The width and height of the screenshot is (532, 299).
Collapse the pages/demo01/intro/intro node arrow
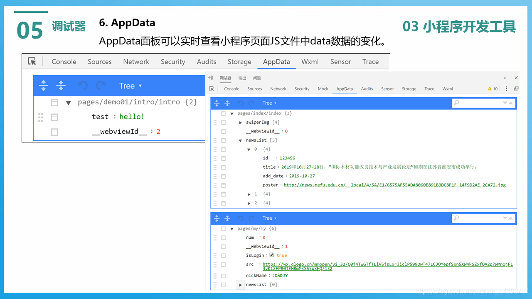(68, 103)
